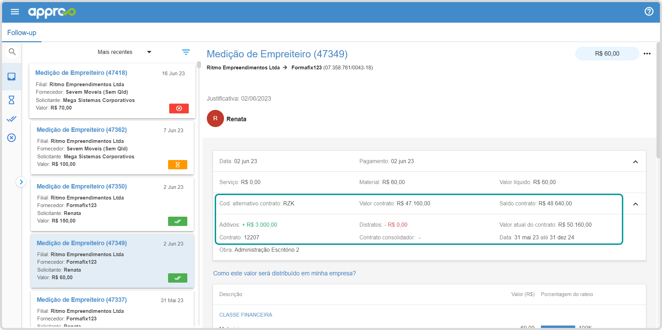Open the hamburger main menu

tap(15, 12)
